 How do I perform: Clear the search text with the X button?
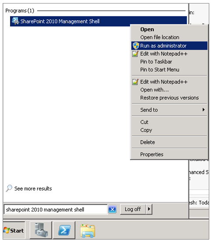click(113, 209)
